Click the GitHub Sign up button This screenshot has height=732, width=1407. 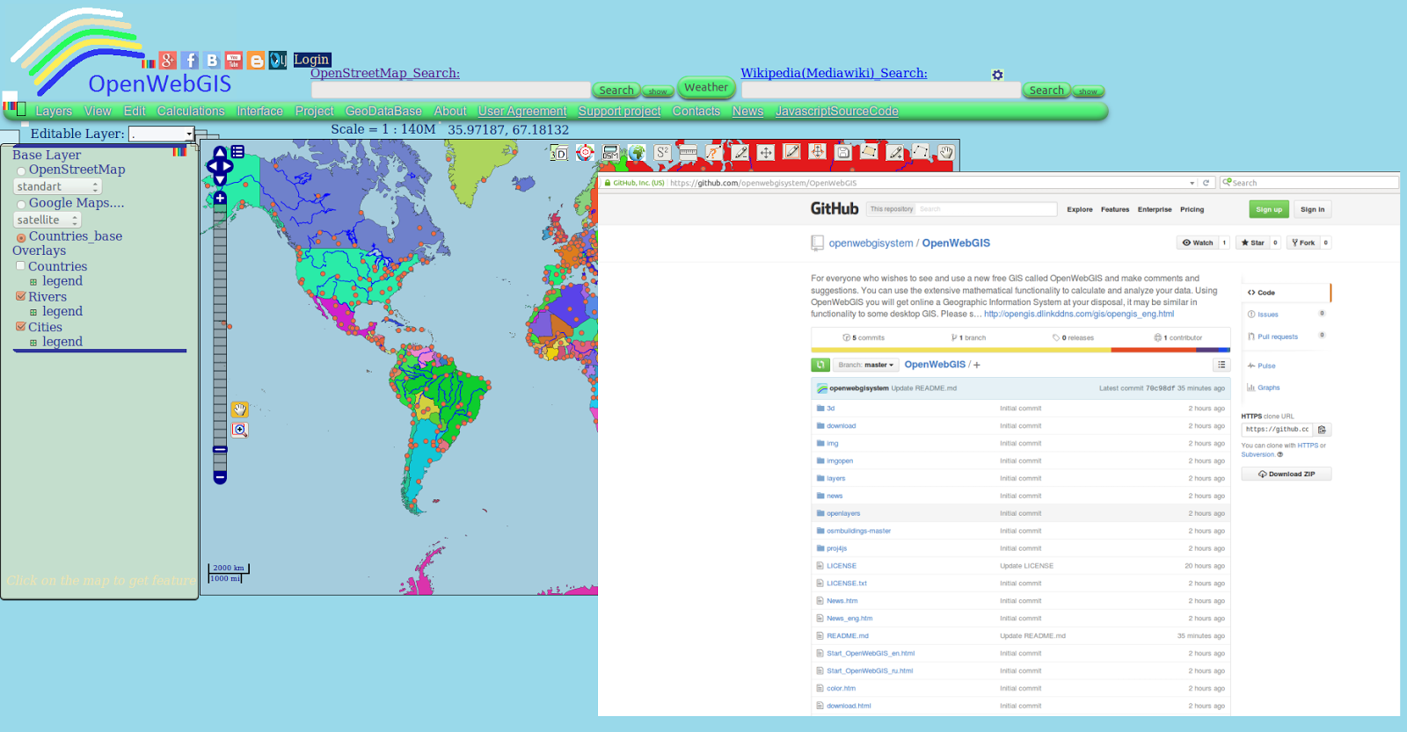(1269, 209)
